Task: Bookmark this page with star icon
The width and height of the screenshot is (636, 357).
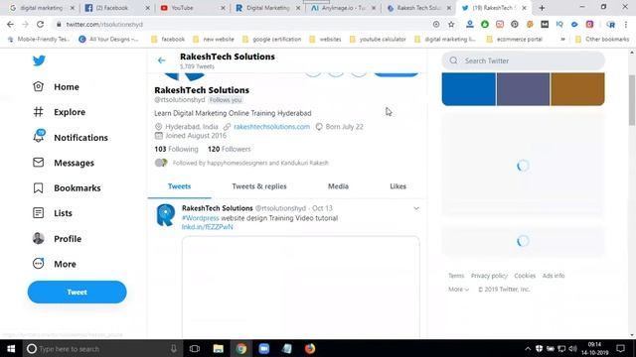Action: coord(451,24)
